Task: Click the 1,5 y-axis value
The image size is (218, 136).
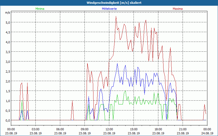Action: pyautogui.click(x=8, y=91)
